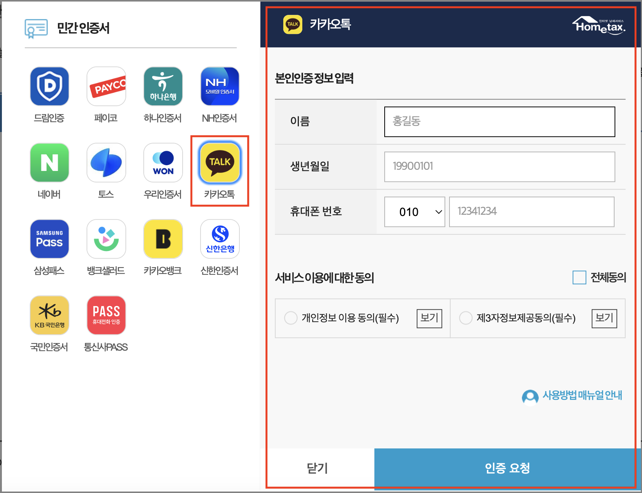Switch to 카카오톡 authentication panel
642x493 pixels.
pos(219,163)
